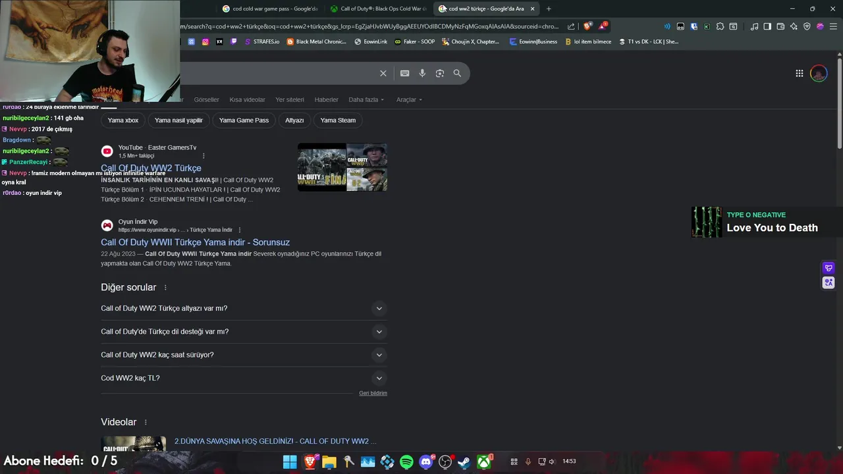Open a new browser tab
Viewport: 843px width, 474px height.
coord(549,9)
